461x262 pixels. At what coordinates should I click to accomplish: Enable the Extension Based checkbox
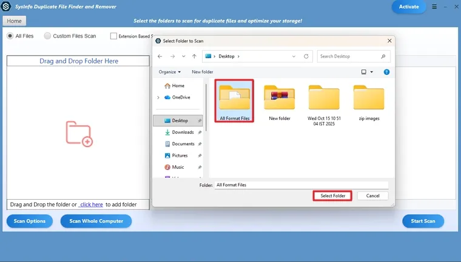click(113, 36)
